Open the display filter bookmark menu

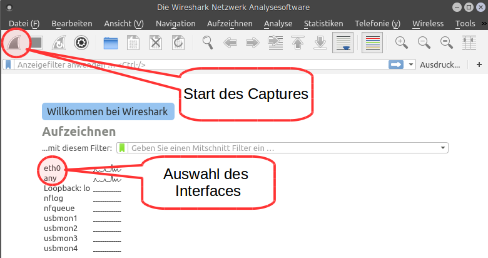tap(8, 64)
